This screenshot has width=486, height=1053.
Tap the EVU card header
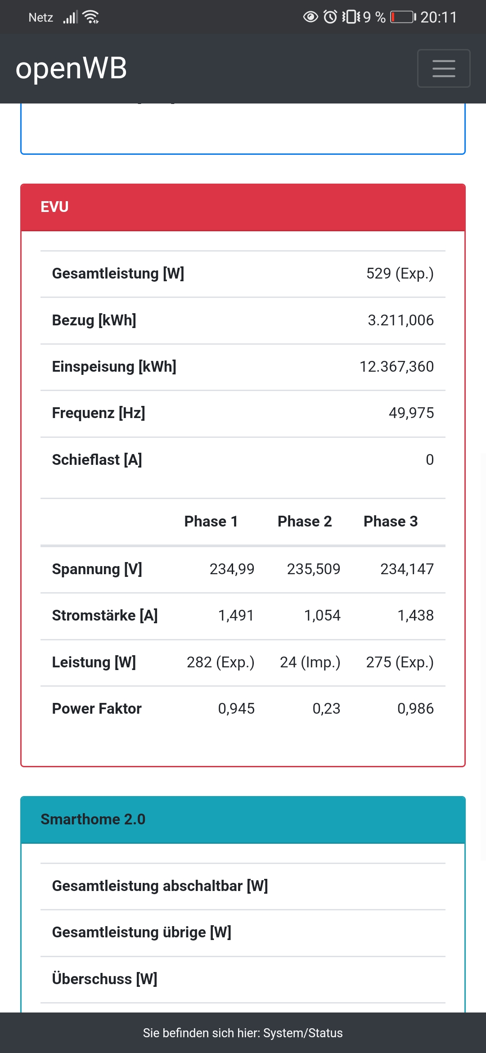tap(243, 207)
